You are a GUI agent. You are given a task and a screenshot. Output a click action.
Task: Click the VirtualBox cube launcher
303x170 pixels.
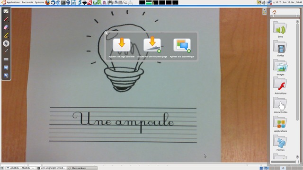point(68,2)
